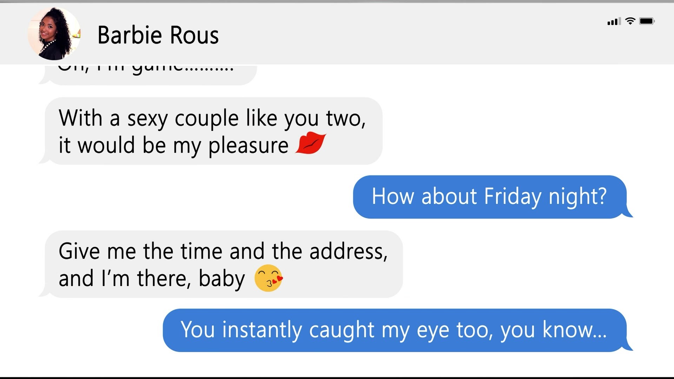Click the red lips kiss emoji
Image resolution: width=674 pixels, height=379 pixels.
point(310,144)
